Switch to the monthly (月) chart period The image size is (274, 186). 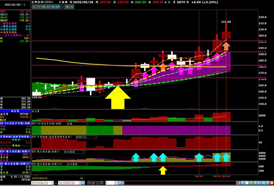point(72,7)
